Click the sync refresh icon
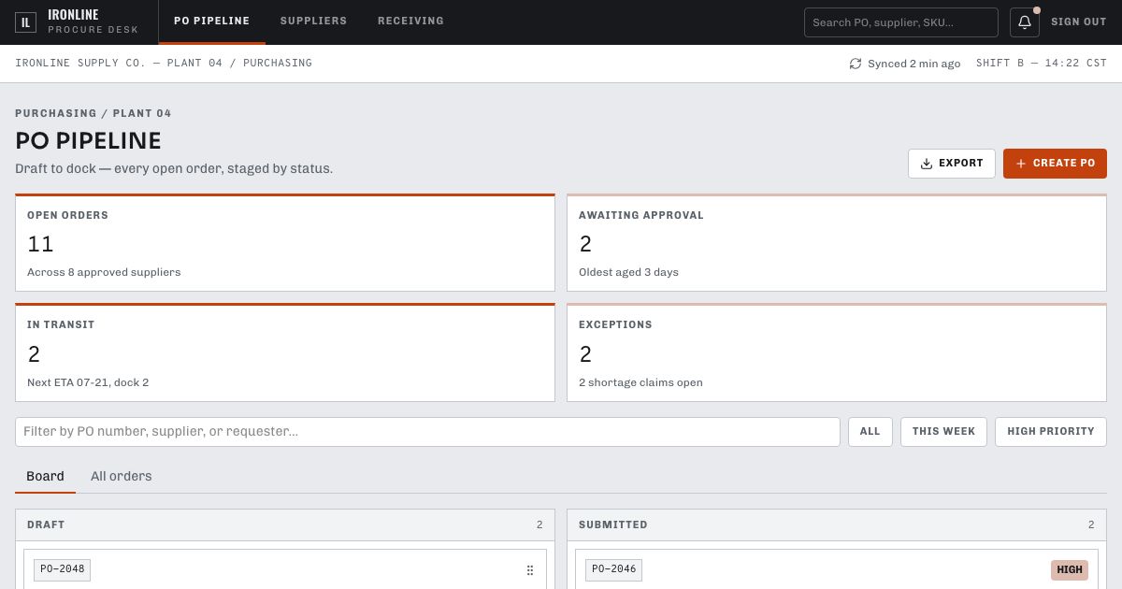1122x589 pixels. point(856,64)
